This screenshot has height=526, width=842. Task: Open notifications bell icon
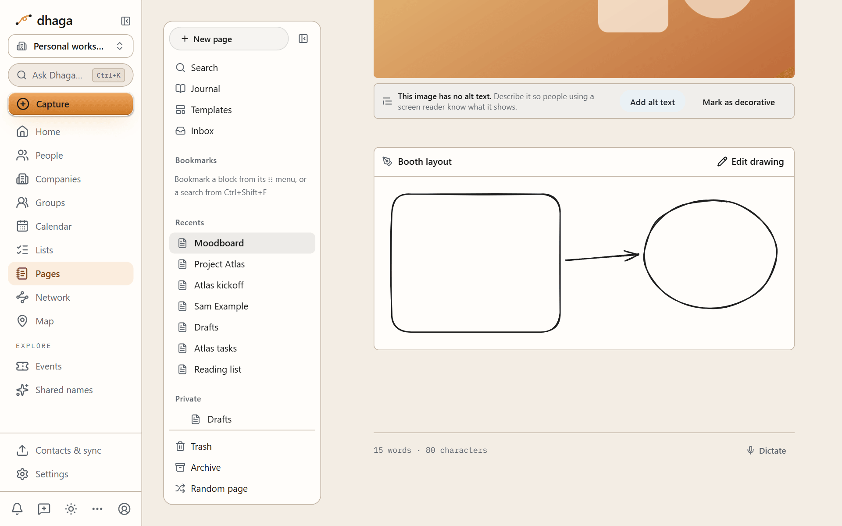coord(17,509)
